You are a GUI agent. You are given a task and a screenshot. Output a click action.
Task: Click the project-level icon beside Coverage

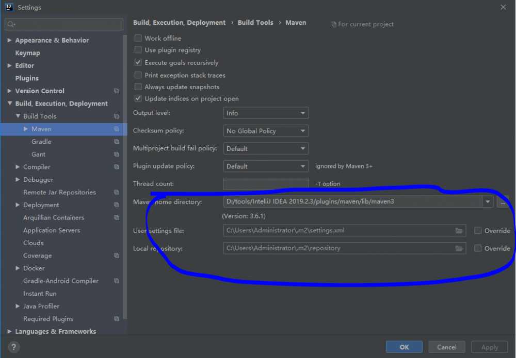117,255
